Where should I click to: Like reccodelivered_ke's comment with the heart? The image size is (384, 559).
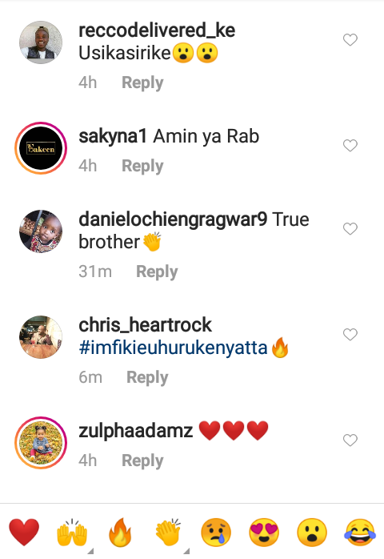[x=350, y=39]
